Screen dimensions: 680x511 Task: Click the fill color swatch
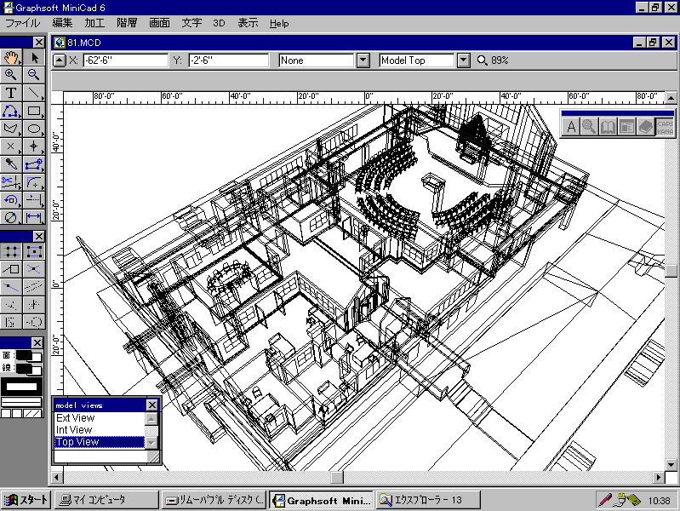24,355
